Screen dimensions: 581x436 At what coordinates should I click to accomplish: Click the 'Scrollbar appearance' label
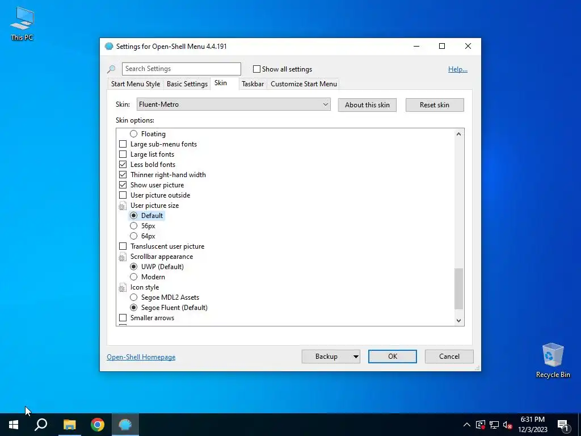coord(162,257)
